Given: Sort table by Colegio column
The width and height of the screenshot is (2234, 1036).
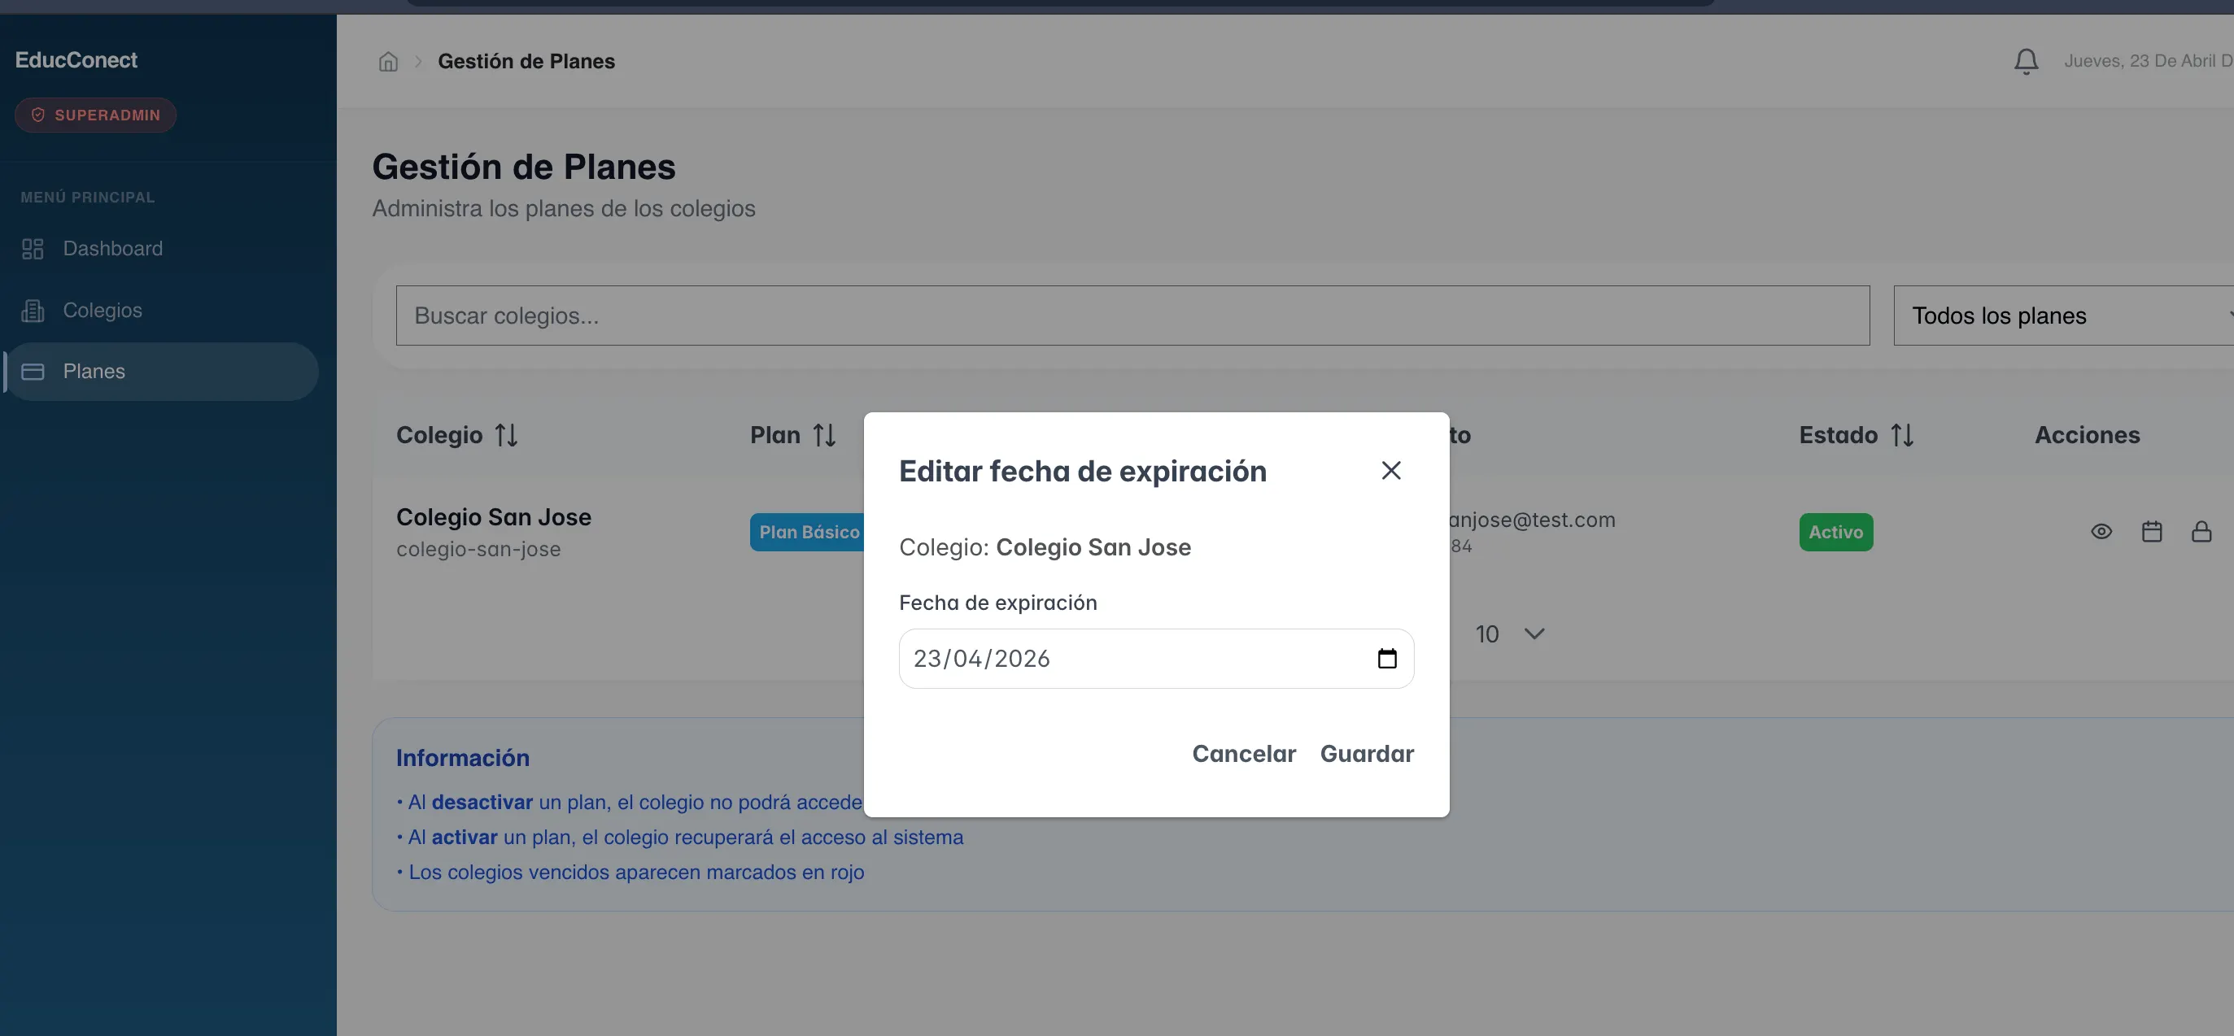Looking at the screenshot, I should pyautogui.click(x=507, y=435).
